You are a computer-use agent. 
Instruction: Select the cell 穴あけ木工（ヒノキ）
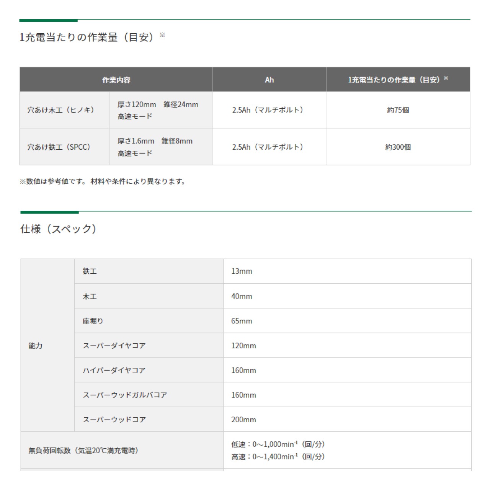[x=65, y=110]
